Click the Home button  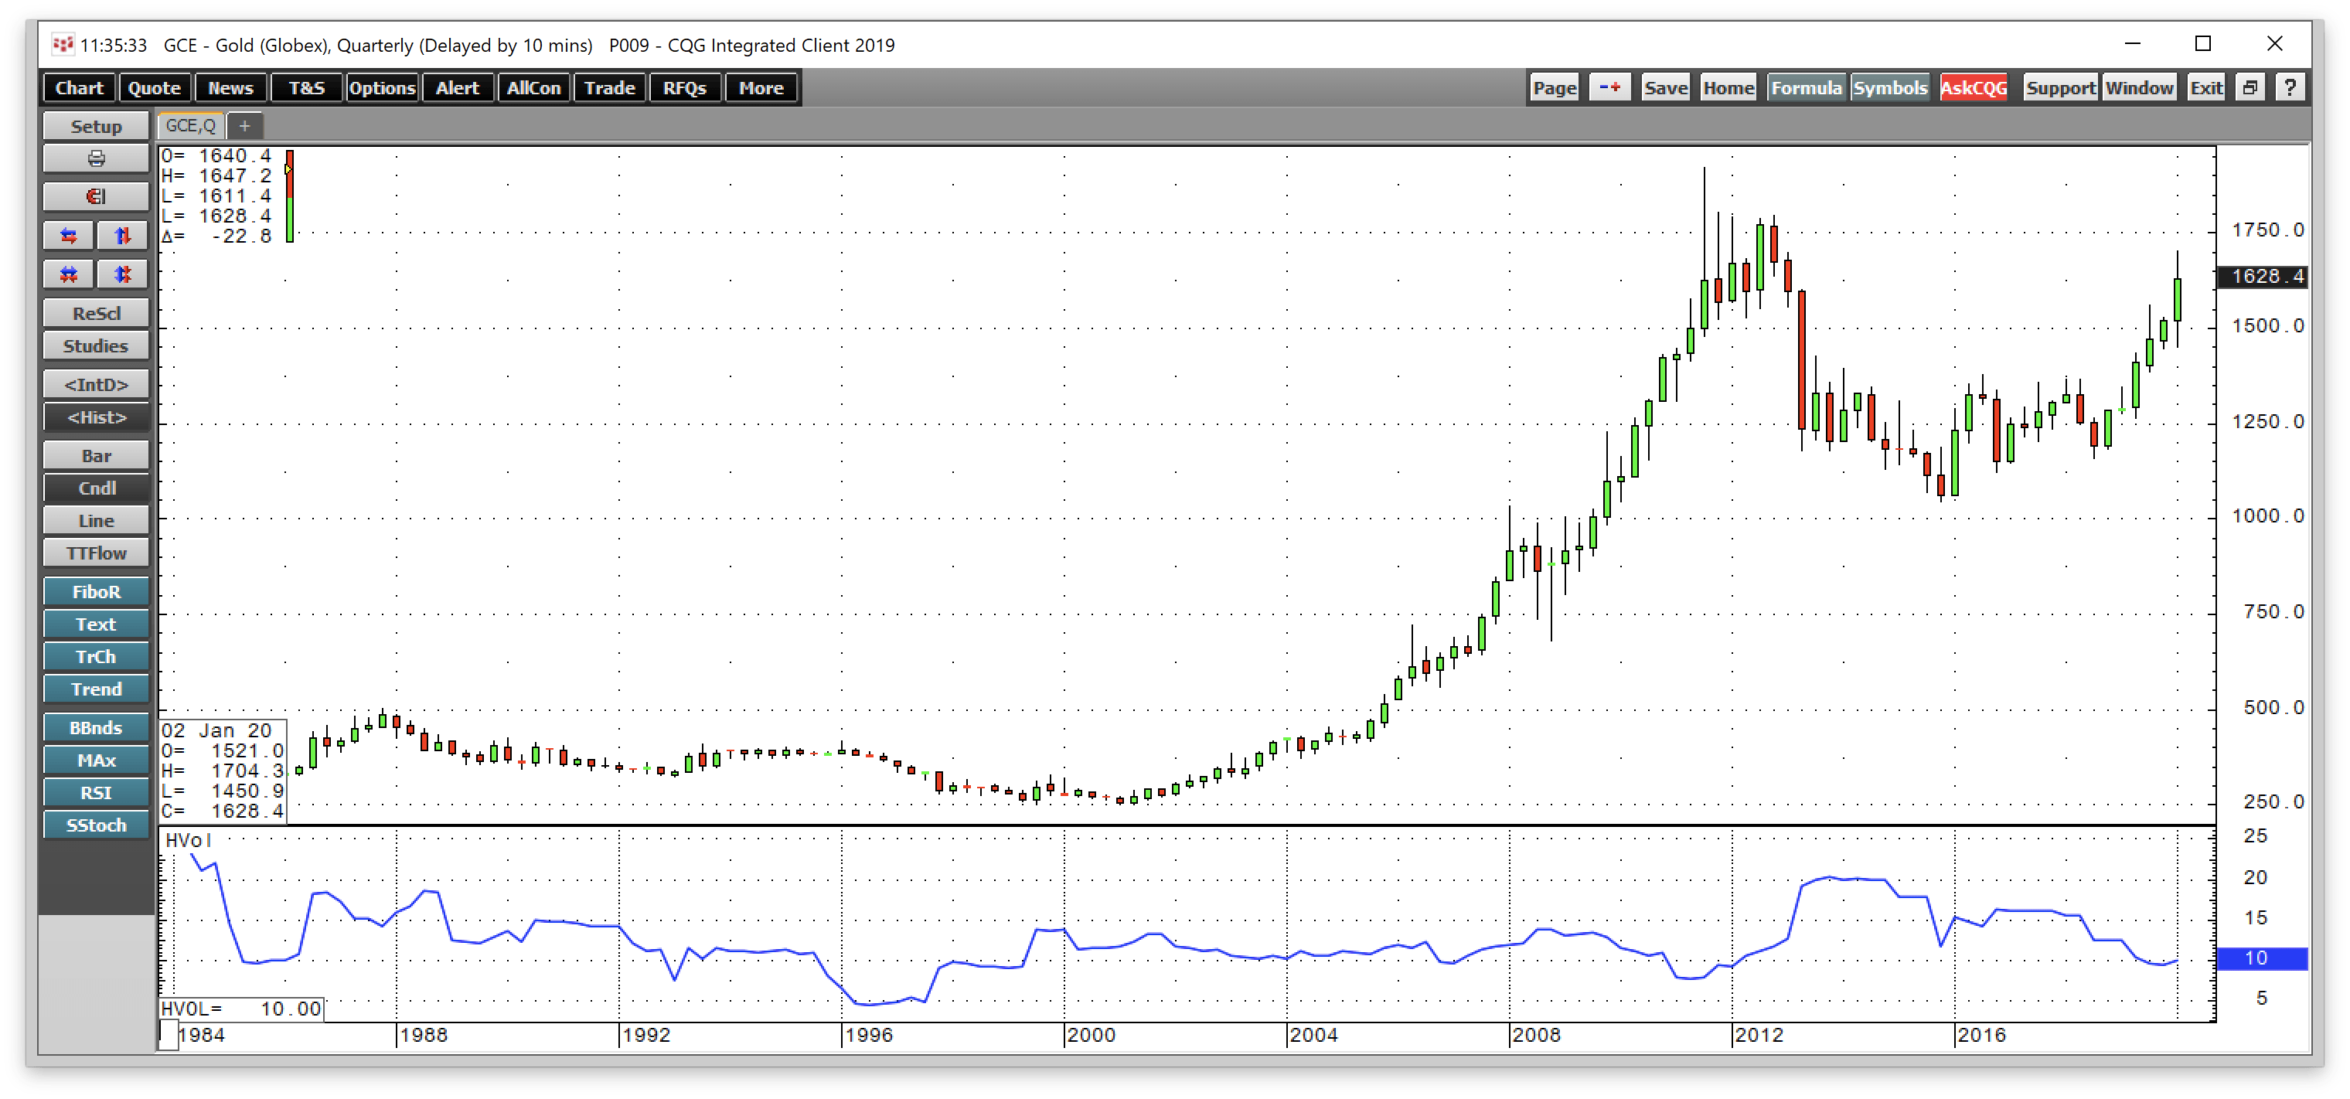pyautogui.click(x=1728, y=87)
